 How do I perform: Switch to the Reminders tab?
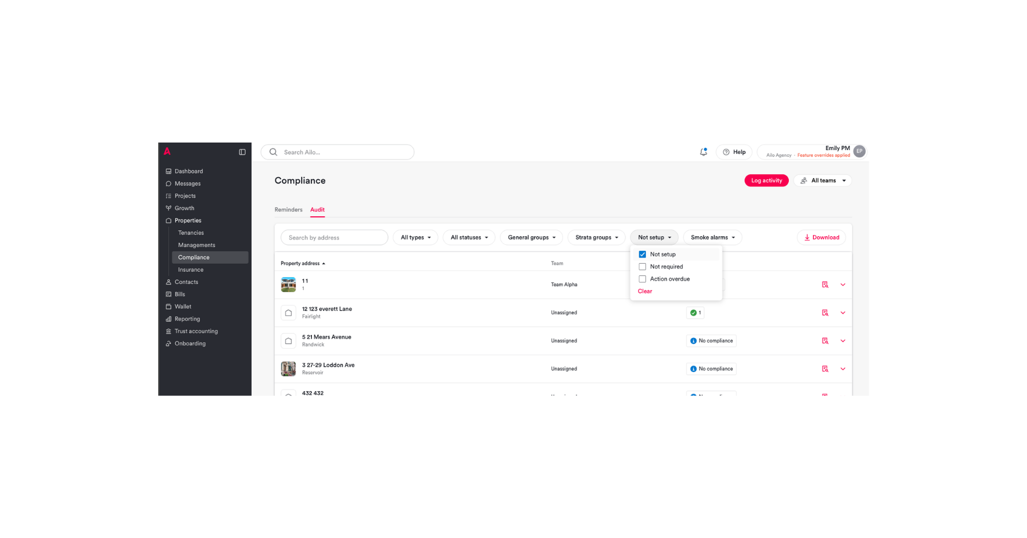coord(289,210)
